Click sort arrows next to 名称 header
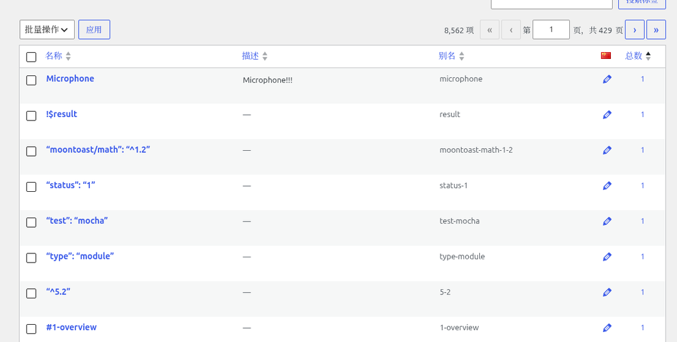The image size is (677, 342). click(68, 56)
